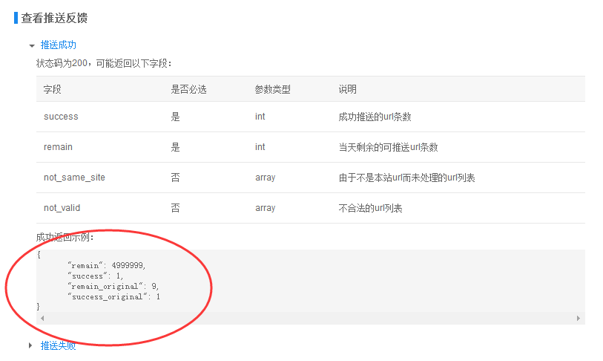Click 否 in the not_same_site row
603x361 pixels.
click(x=175, y=178)
